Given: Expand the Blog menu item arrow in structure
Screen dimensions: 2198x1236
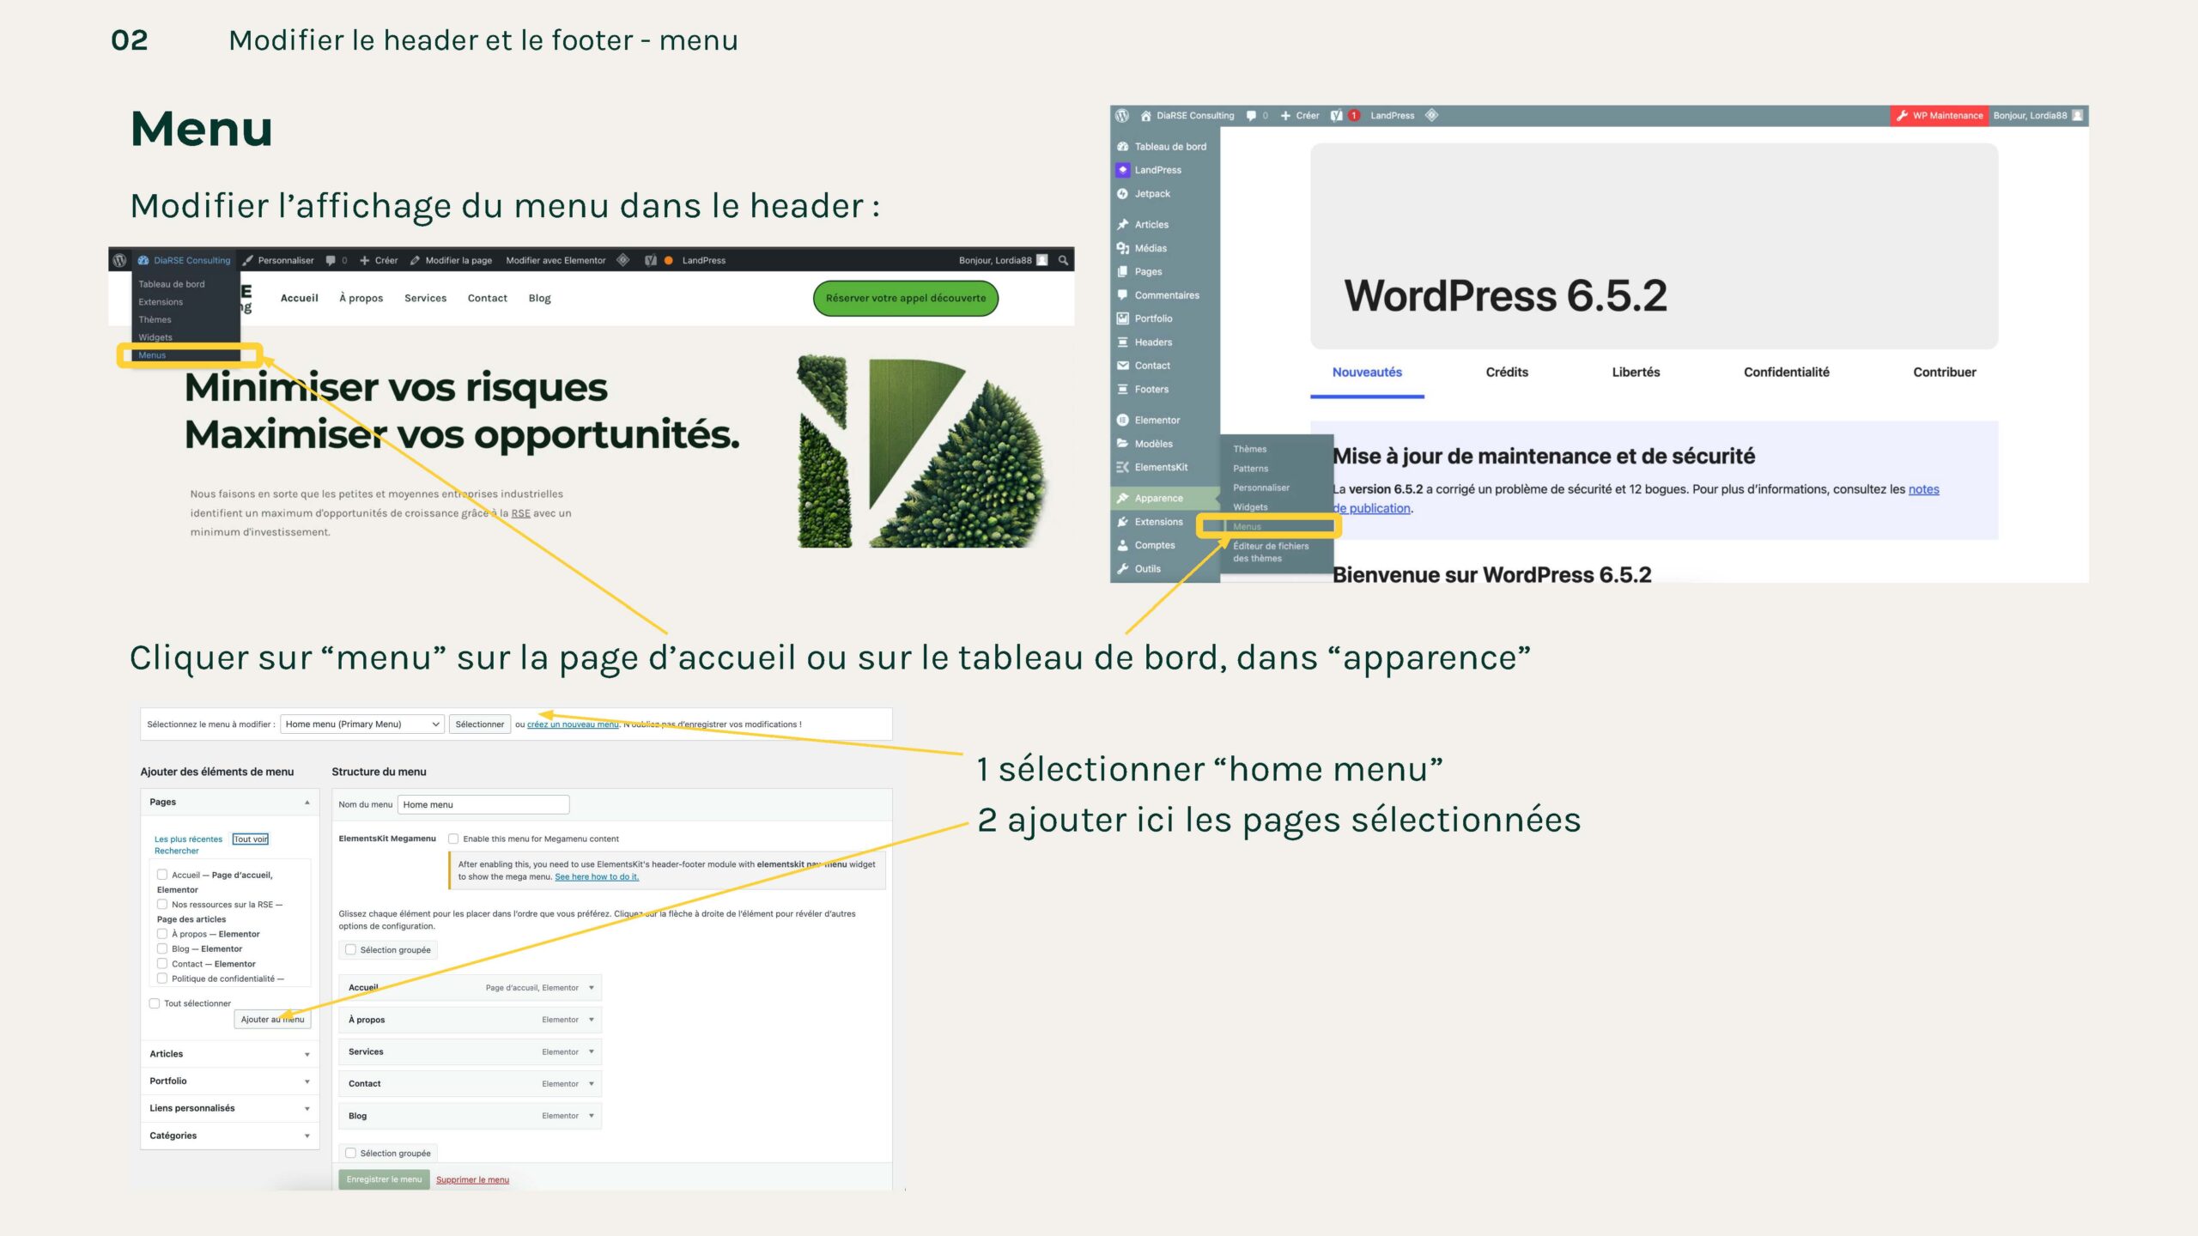Looking at the screenshot, I should (592, 1116).
